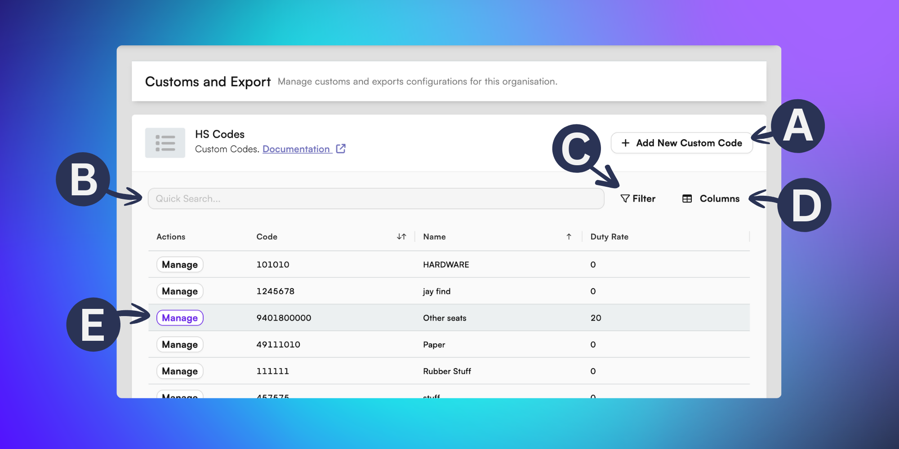Screen dimensions: 899x449
Task: Open the Documentation link
Action: point(297,149)
